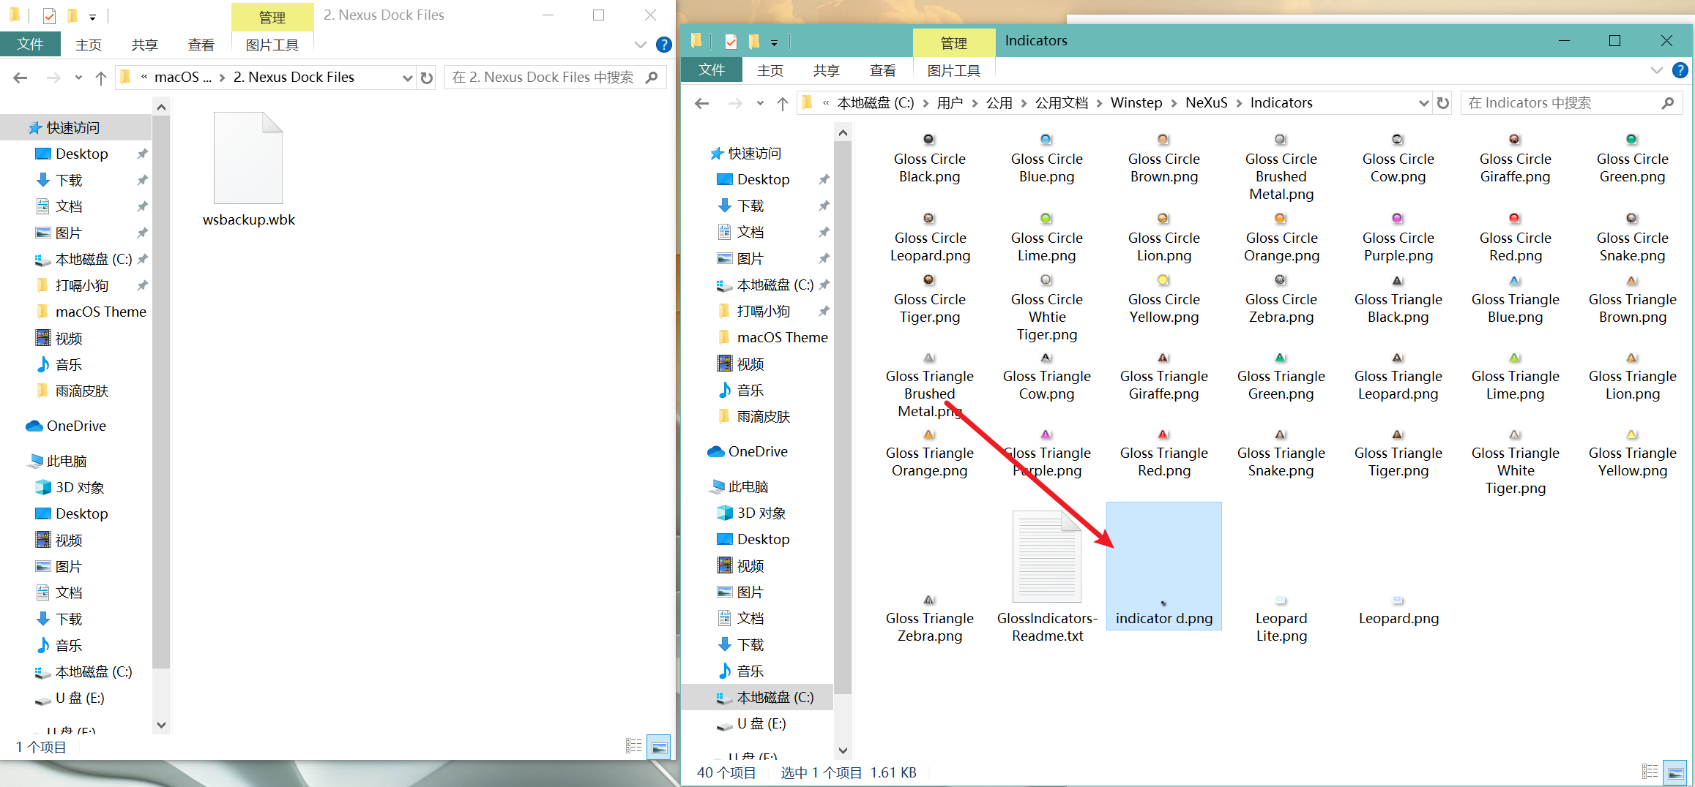Select Gloss Triangle Green.png icon

[x=1280, y=358]
